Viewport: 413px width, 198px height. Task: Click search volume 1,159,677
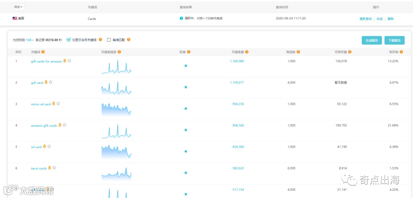coord(237,82)
